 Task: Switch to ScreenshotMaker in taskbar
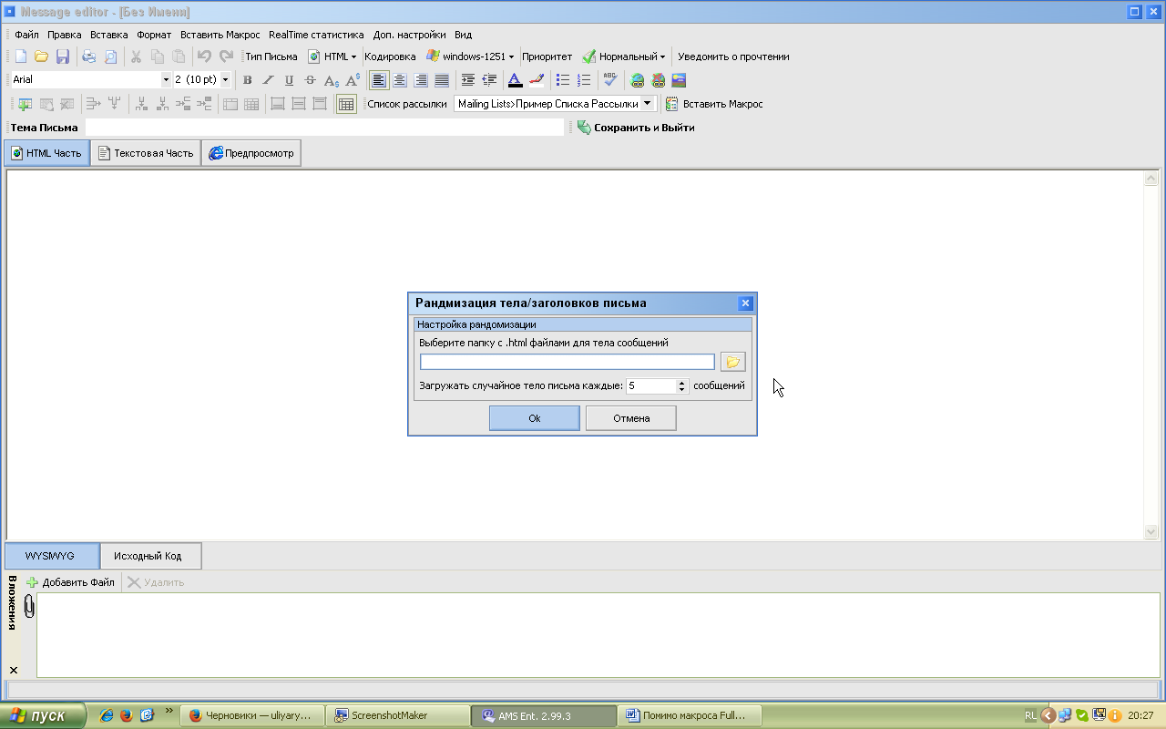click(x=398, y=715)
